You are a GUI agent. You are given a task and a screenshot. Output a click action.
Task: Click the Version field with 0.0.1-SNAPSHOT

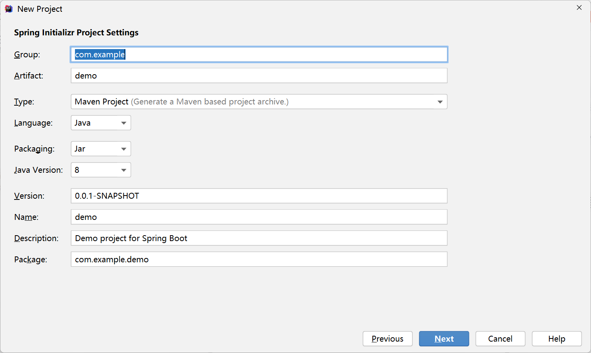pos(259,196)
